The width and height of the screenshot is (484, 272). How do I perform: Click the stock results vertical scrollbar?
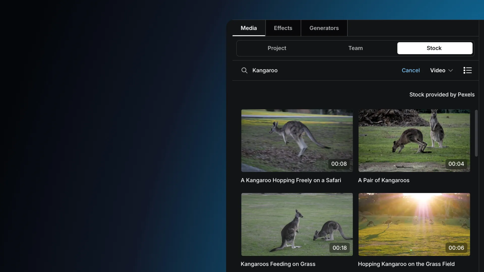[476, 133]
